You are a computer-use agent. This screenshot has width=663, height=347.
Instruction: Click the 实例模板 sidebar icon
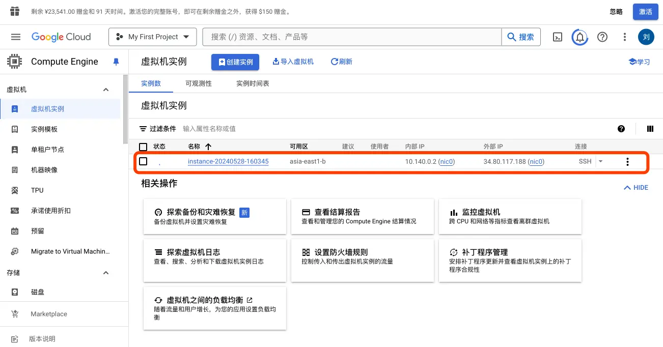[15, 129]
